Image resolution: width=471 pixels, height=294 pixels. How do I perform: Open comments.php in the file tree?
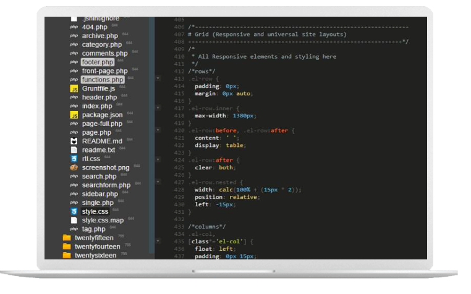pos(105,53)
